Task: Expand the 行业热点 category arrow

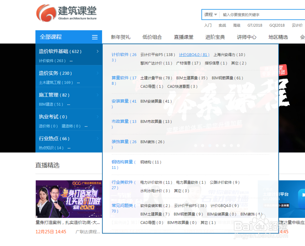Action: pyautogui.click(x=98, y=138)
